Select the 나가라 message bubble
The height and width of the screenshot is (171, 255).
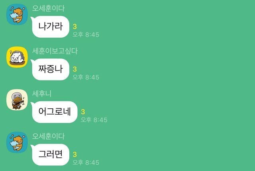click(x=50, y=27)
